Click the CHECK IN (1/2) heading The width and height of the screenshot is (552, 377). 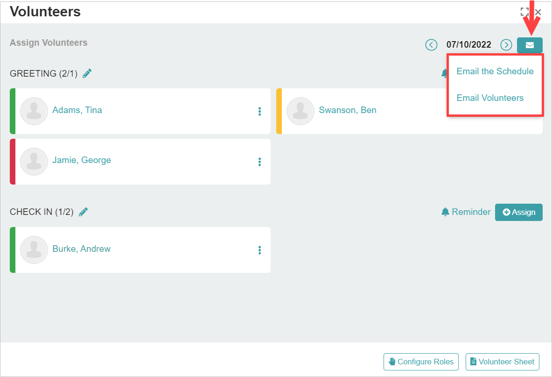pyautogui.click(x=42, y=212)
